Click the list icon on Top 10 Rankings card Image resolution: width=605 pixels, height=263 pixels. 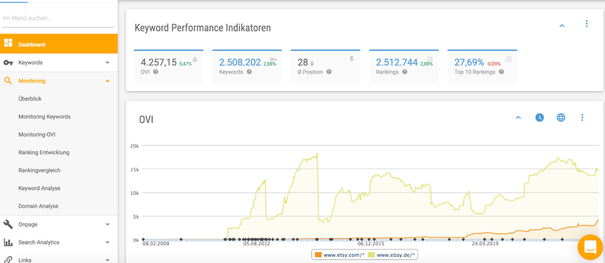[508, 59]
